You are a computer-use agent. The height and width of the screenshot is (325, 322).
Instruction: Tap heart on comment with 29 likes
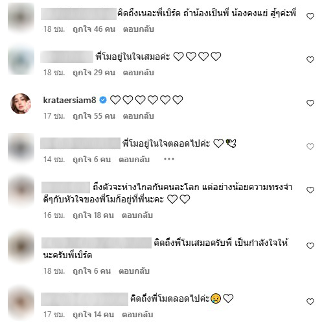tap(310, 60)
